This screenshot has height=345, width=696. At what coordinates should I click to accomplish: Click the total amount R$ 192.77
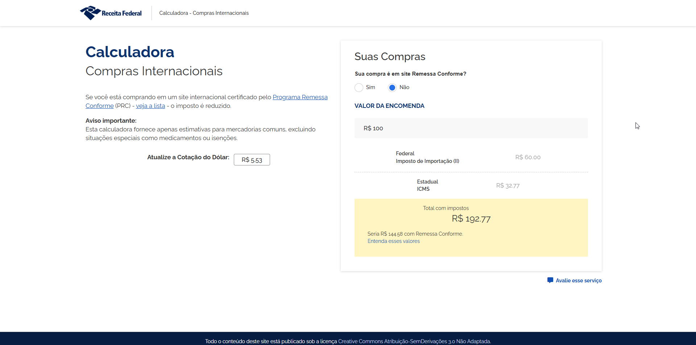[471, 219]
